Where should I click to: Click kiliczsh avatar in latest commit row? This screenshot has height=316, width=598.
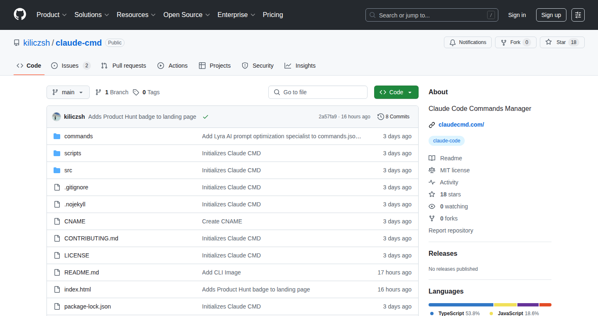tap(56, 117)
